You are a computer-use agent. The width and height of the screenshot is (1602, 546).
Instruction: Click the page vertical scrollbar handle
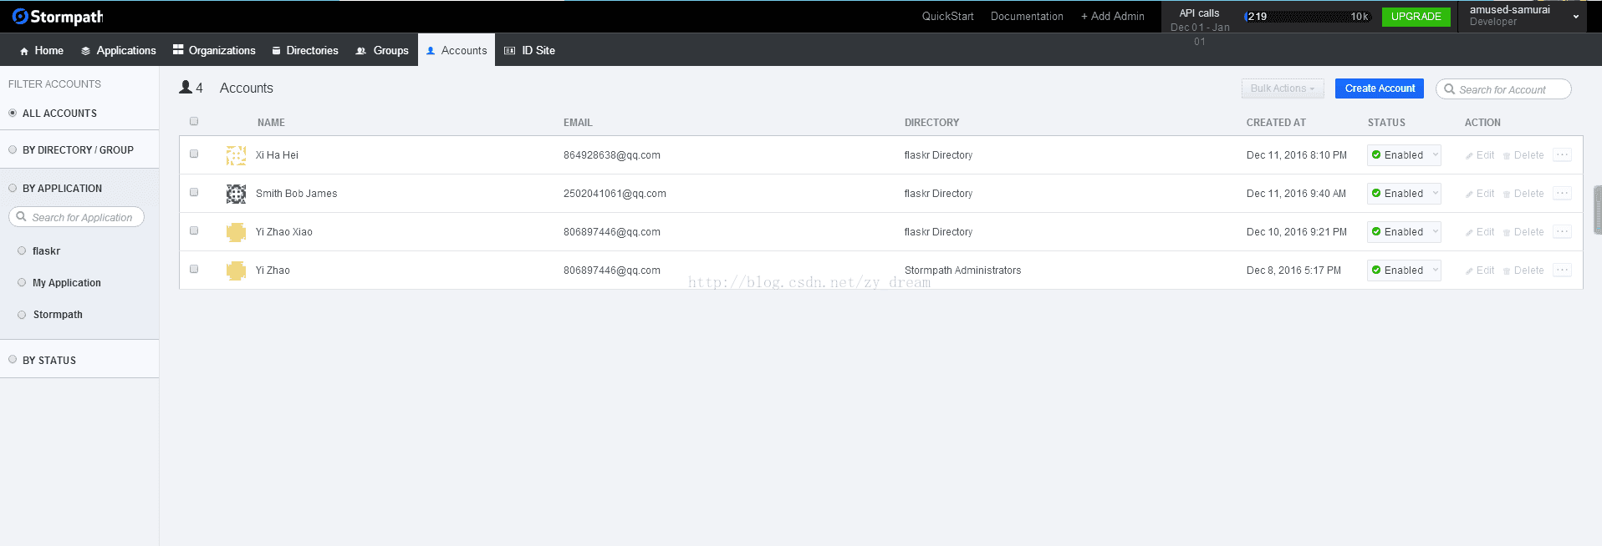[x=1598, y=210]
